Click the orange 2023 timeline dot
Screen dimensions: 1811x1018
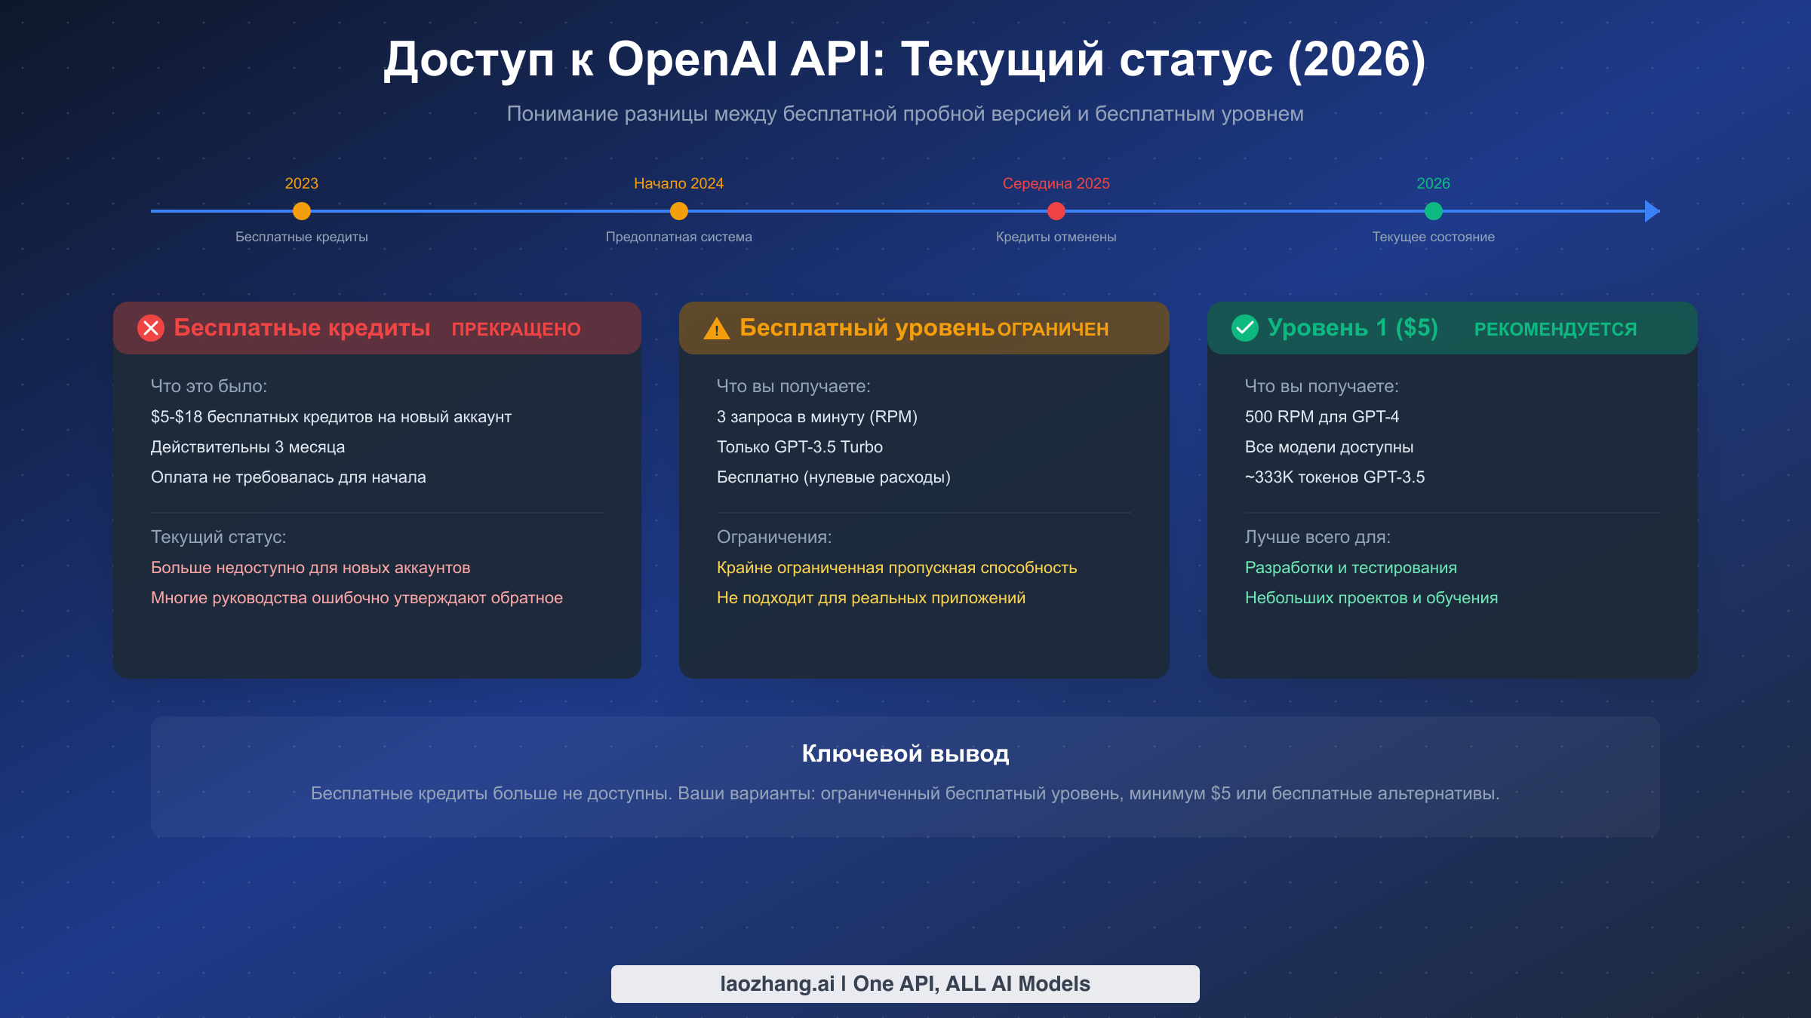point(300,212)
